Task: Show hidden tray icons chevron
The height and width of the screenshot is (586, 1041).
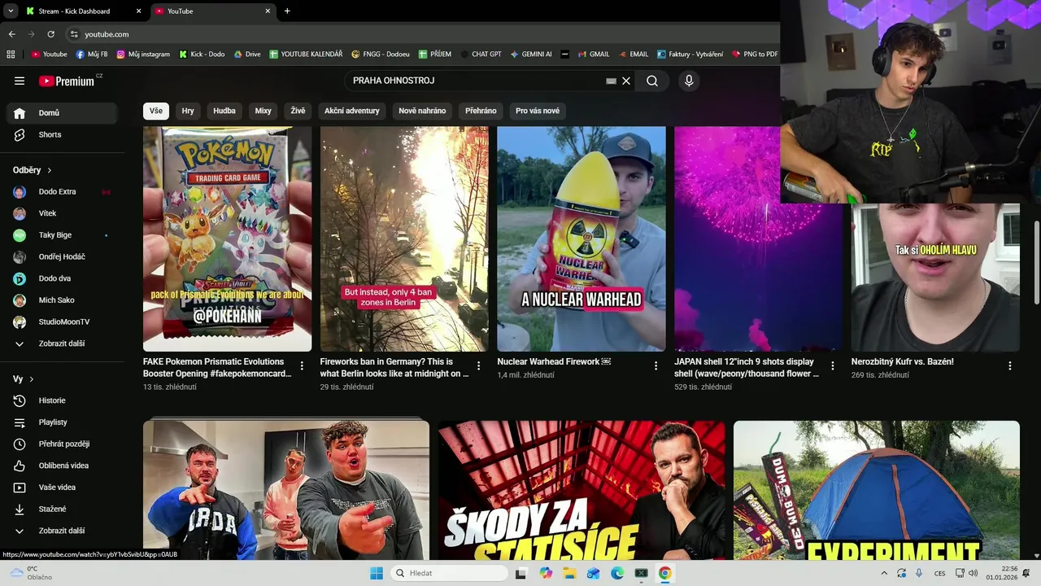Action: point(884,573)
